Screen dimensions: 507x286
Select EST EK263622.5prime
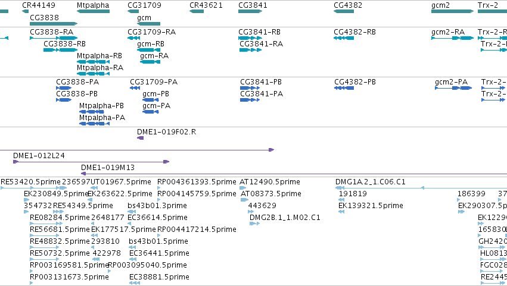tap(120, 194)
